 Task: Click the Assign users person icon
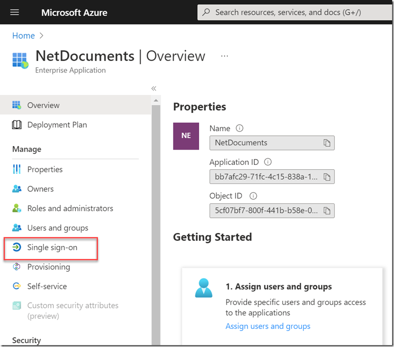[x=203, y=288]
